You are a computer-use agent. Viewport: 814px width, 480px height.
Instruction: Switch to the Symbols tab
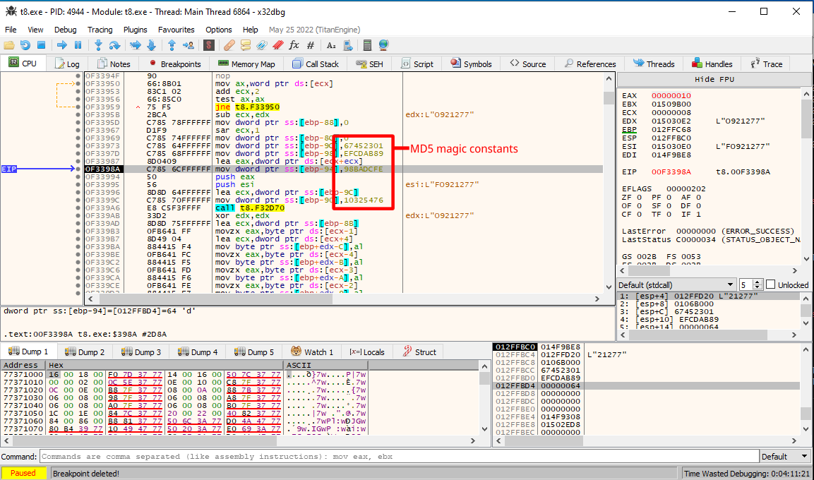471,64
